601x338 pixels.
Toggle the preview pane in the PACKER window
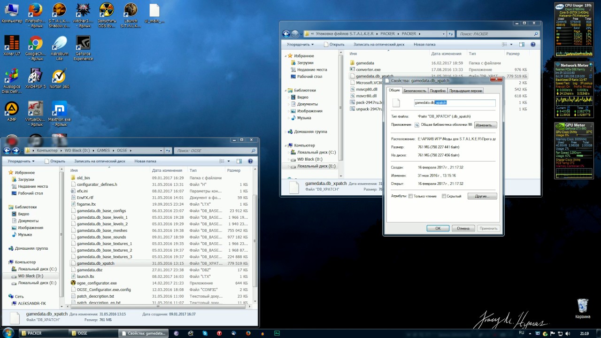521,45
